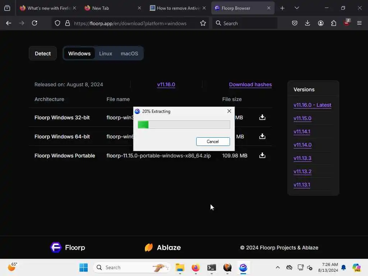The image size is (368, 276).
Task: Switch to What's new with Firefox tab
Action: tap(48, 8)
